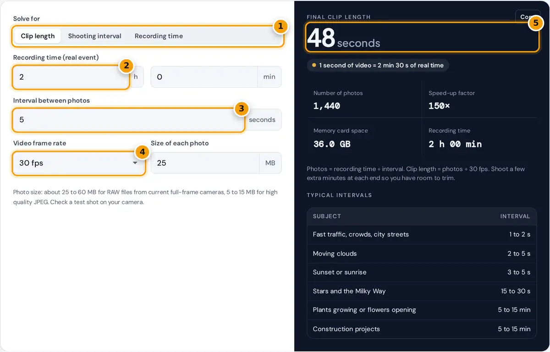The width and height of the screenshot is (550, 352).
Task: Click the INTERVAL column header
Action: [515, 216]
